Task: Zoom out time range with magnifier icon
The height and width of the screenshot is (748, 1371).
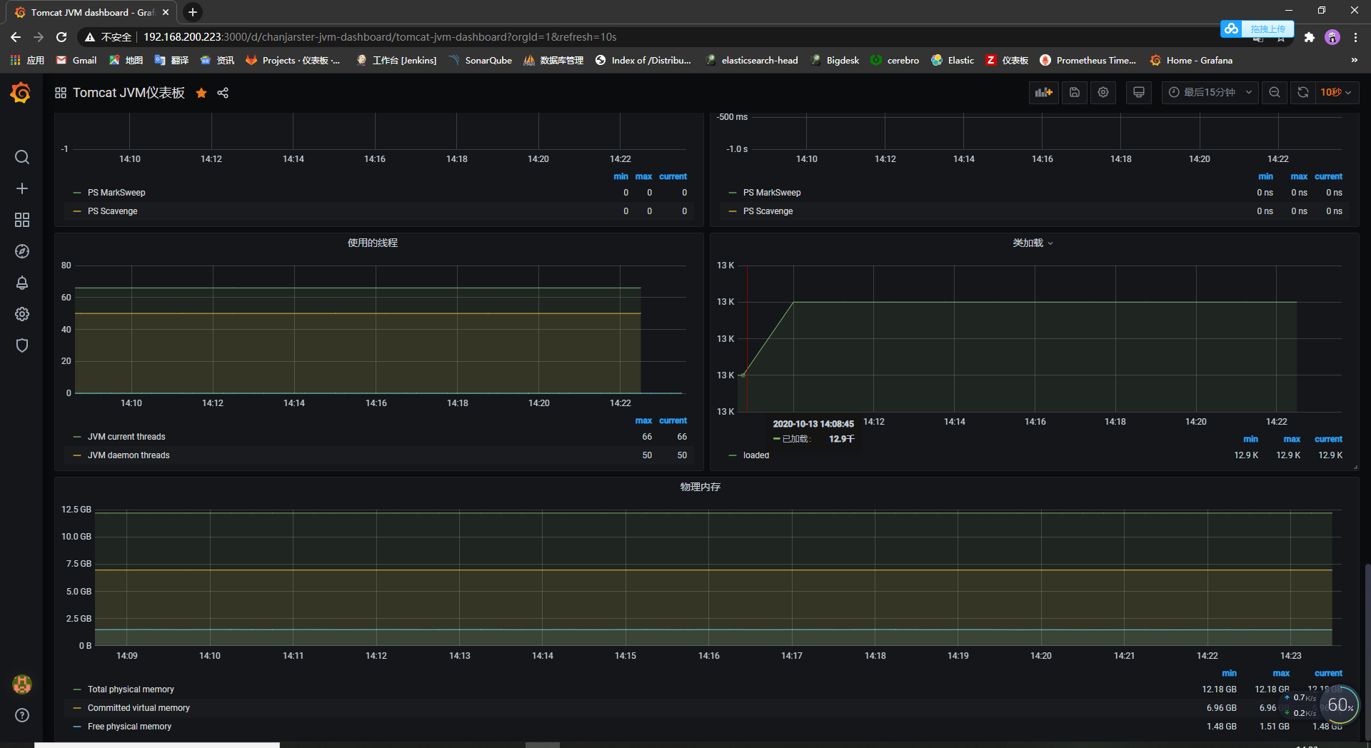Action: pos(1275,93)
